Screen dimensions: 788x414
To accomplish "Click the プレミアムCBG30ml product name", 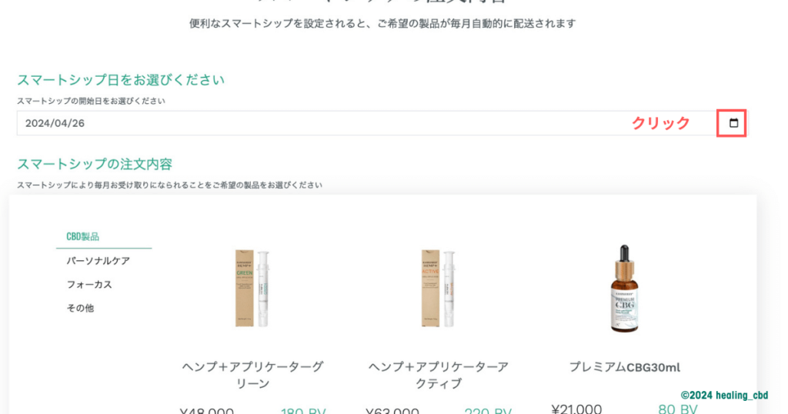I will 624,367.
